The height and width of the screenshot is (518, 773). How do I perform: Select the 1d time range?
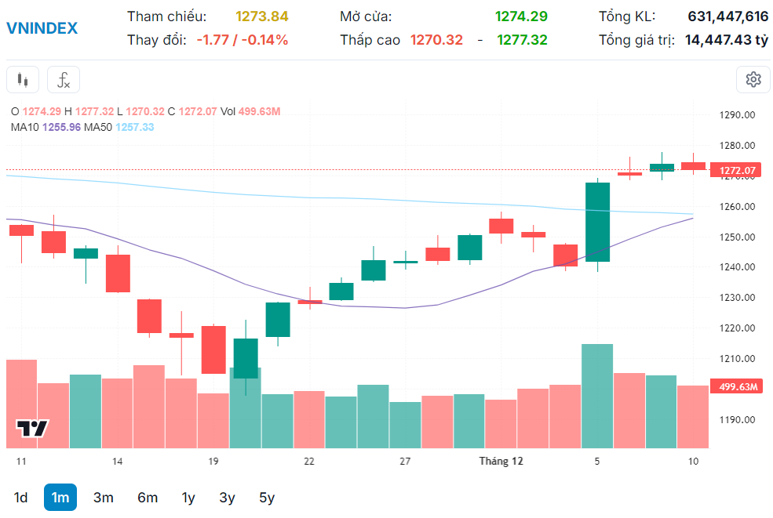(x=21, y=498)
